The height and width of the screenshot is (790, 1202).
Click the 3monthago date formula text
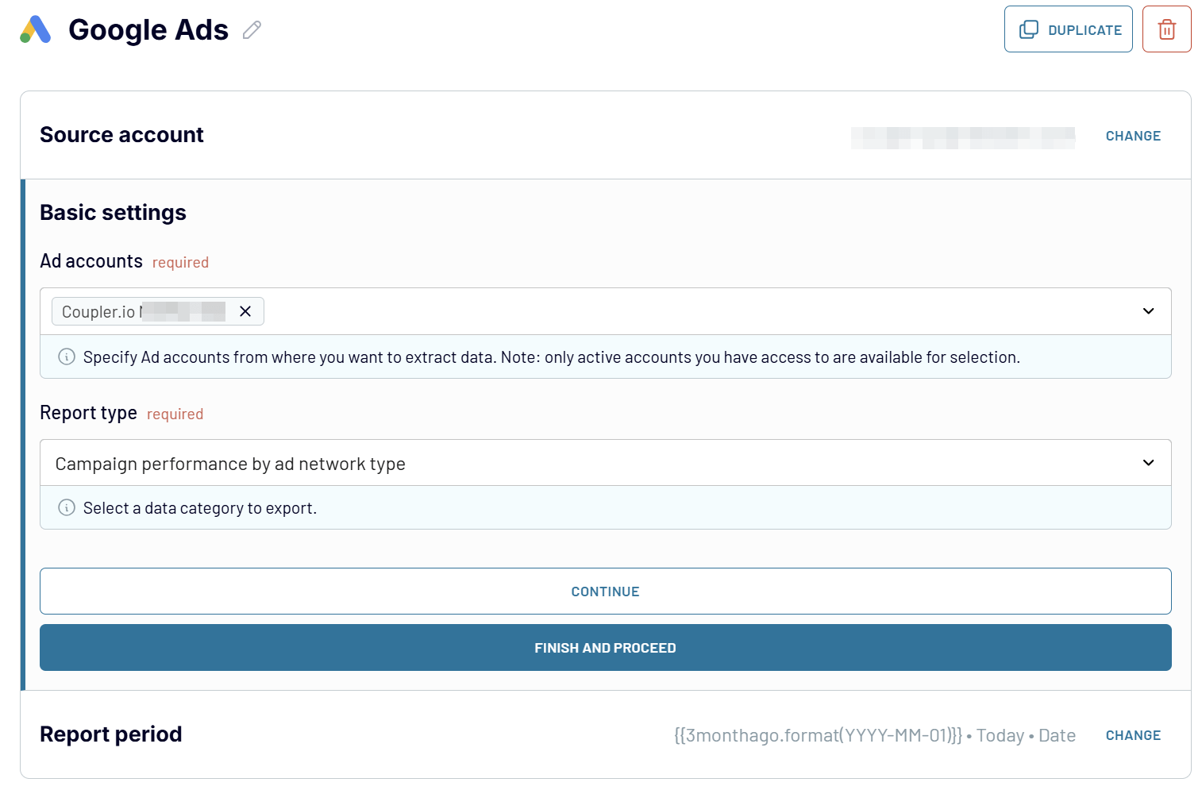tap(818, 735)
